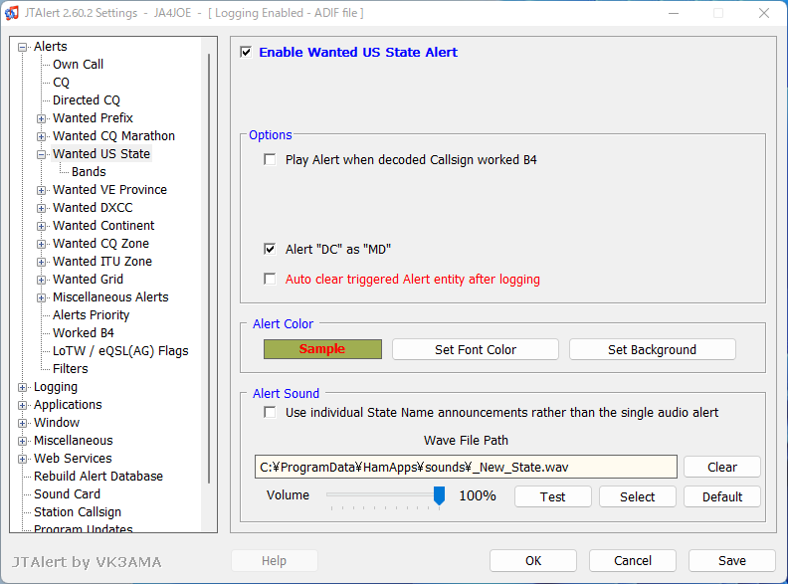788x584 pixels.
Task: Expand the Wanted Prefix tree node
Action: point(41,118)
